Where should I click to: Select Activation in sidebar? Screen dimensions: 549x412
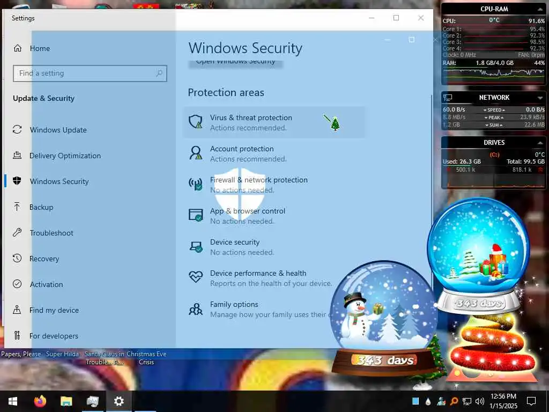(46, 284)
